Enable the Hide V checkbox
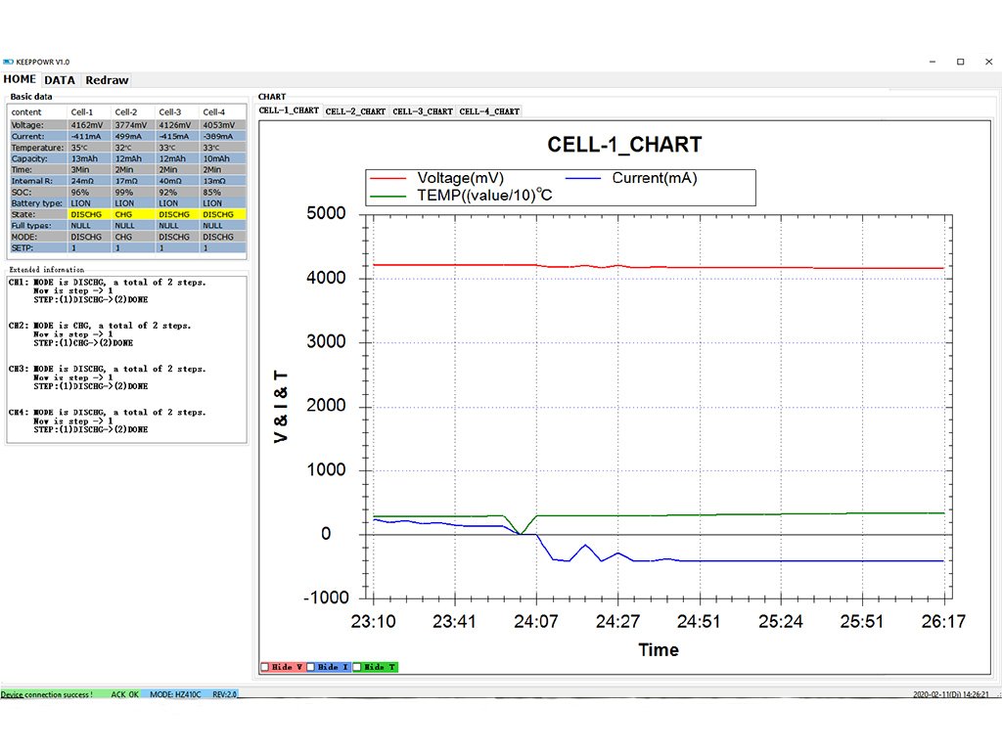Image resolution: width=1002 pixels, height=751 pixels. [264, 667]
